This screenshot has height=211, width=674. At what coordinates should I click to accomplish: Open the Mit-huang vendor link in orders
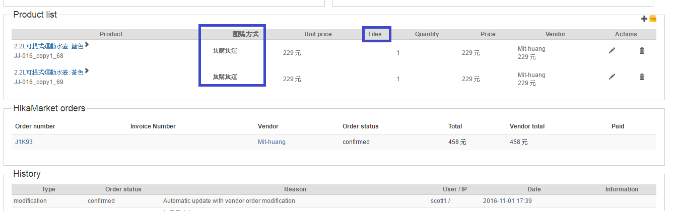tap(272, 142)
